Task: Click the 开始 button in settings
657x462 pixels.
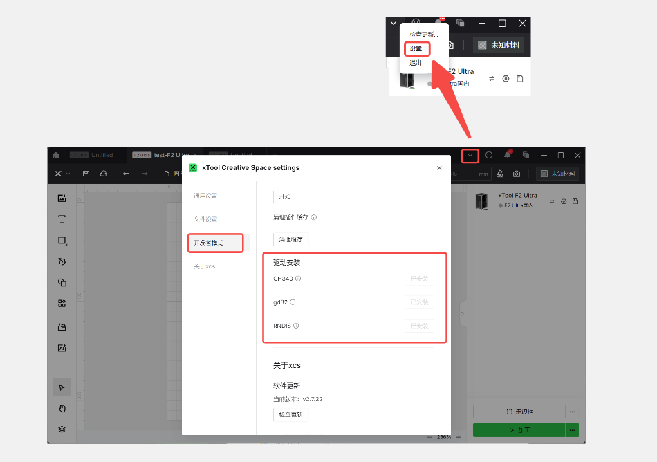Action: [285, 196]
